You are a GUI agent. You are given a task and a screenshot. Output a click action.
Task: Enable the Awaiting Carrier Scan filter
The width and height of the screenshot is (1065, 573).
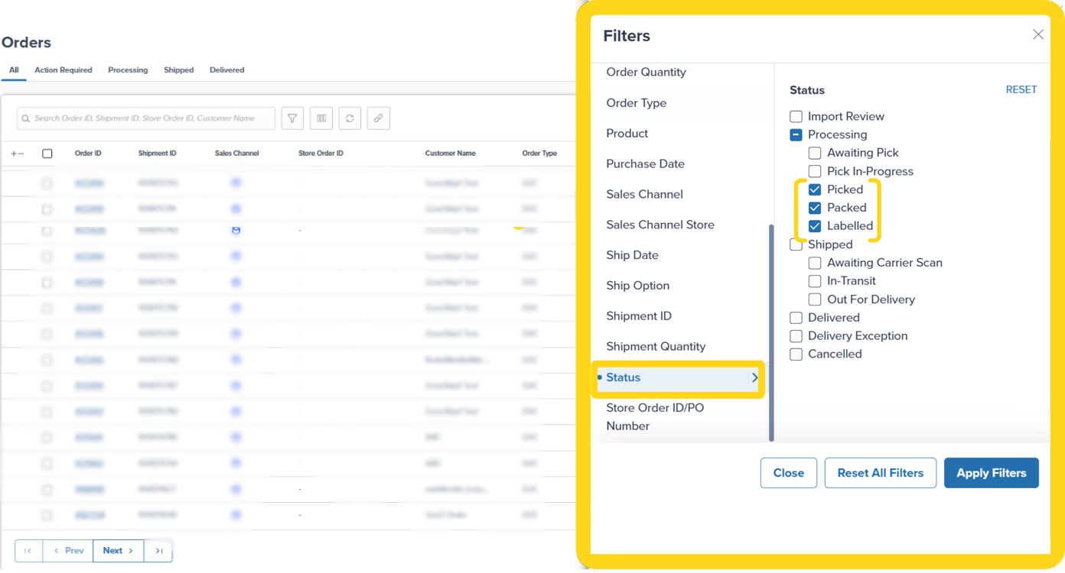coord(814,262)
